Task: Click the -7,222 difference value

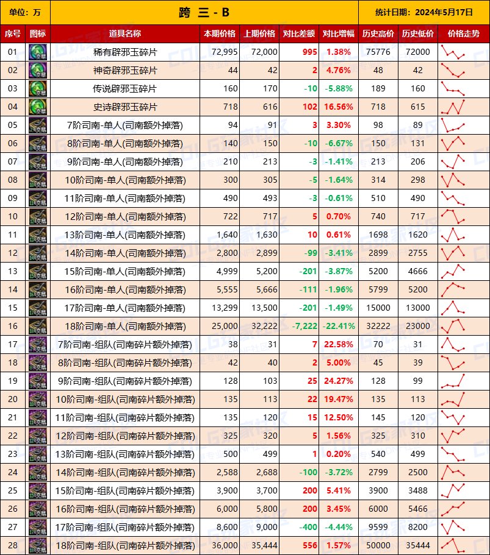Action: [304, 326]
